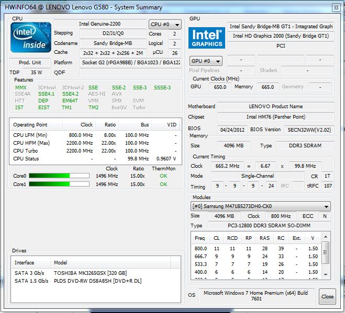345x313 pixels.
Task: Click the OS Microsoft Windows 7 field
Action: pos(257,296)
